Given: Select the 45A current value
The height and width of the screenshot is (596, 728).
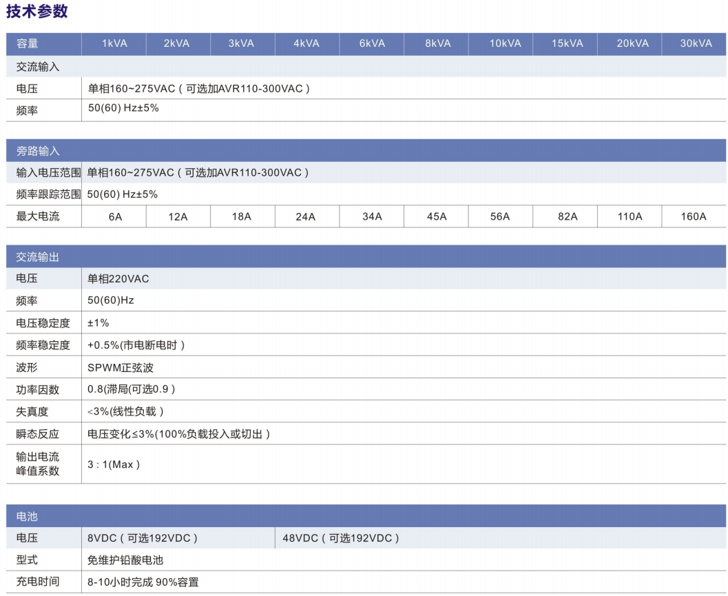Looking at the screenshot, I should [x=437, y=216].
